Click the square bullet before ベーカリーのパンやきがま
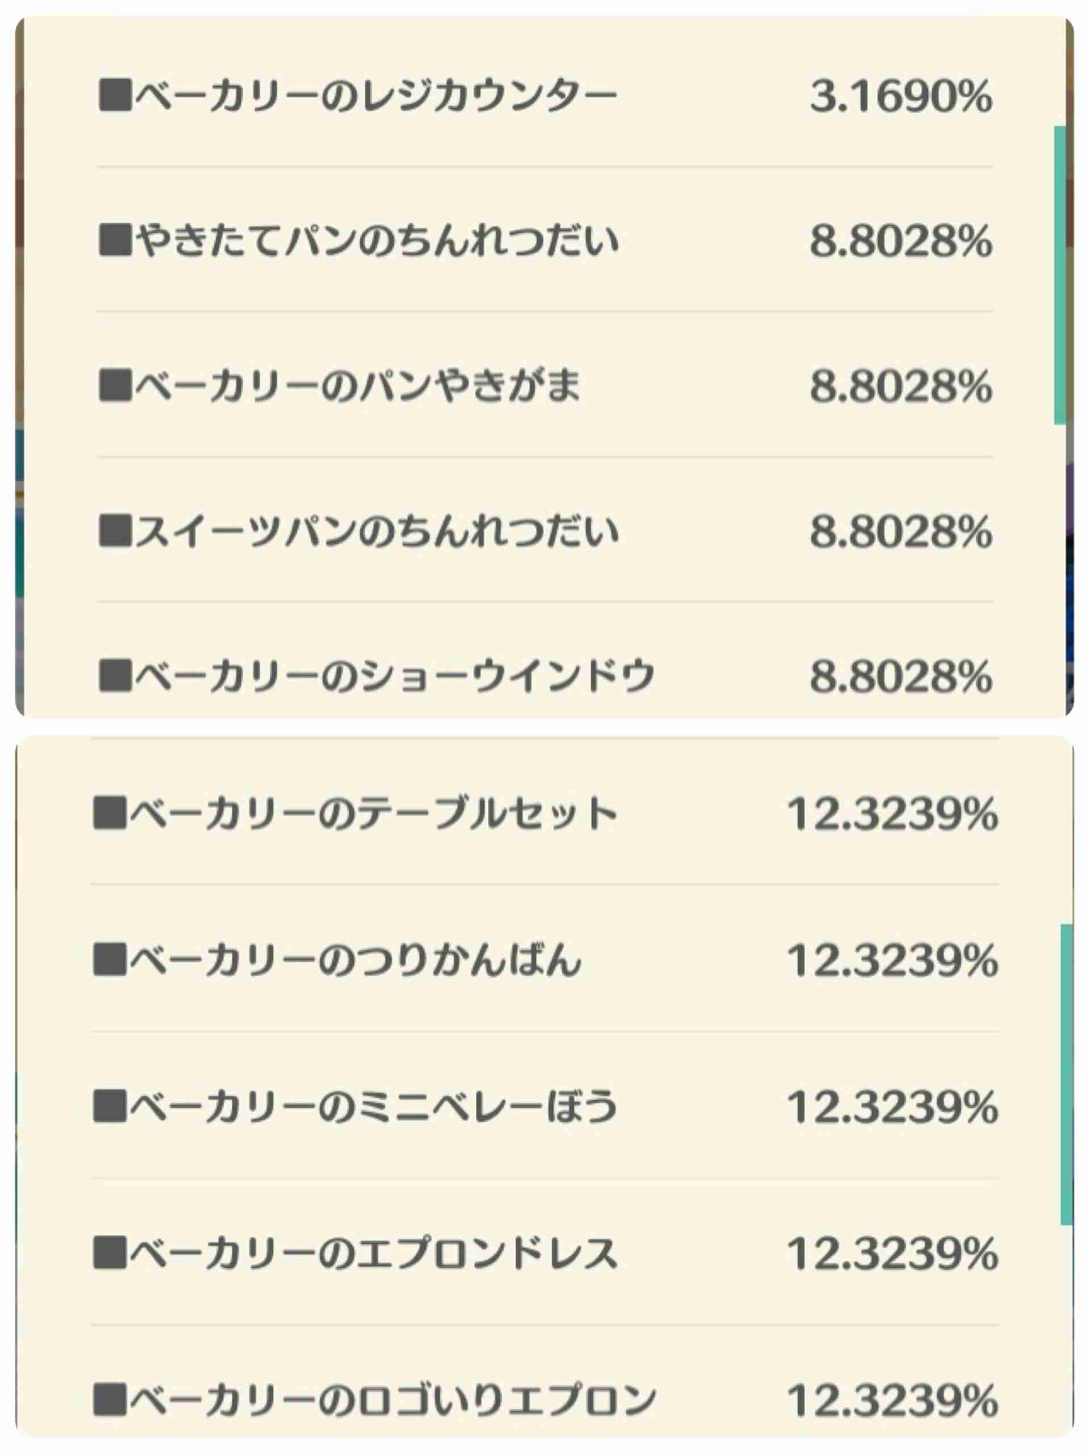The image size is (1090, 1454). [x=115, y=385]
